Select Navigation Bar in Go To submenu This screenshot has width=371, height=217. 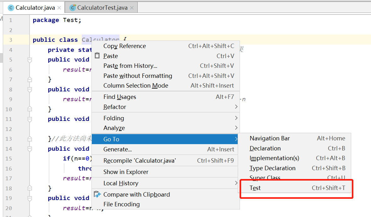click(x=295, y=138)
